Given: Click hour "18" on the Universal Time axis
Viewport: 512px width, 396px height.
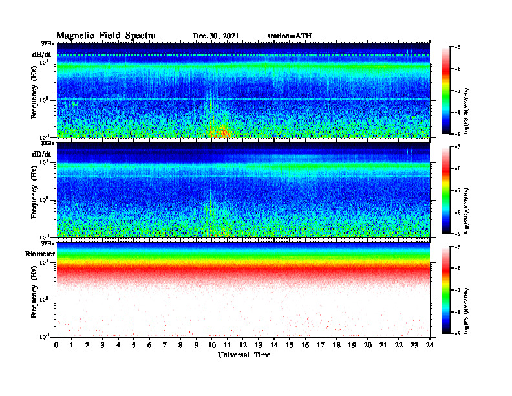Looking at the screenshot, I should pos(336,345).
